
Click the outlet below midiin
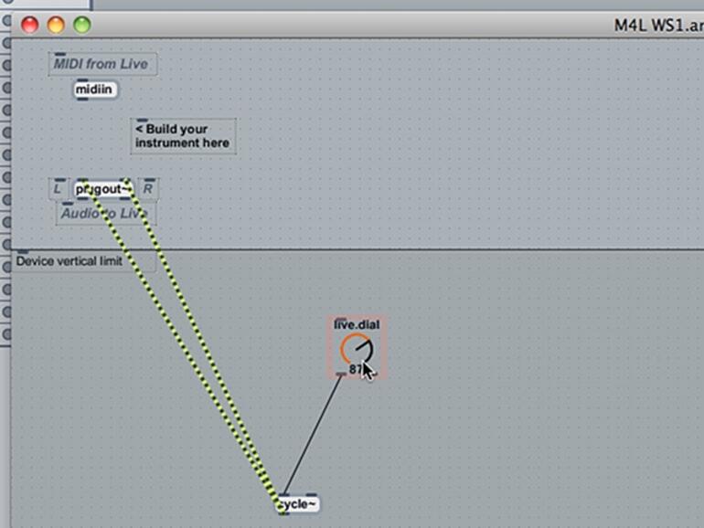(82, 99)
